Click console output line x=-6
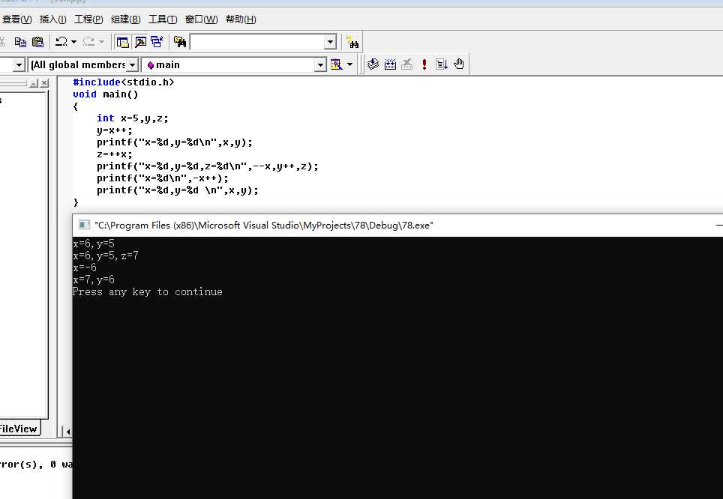The width and height of the screenshot is (723, 499). 85,267
